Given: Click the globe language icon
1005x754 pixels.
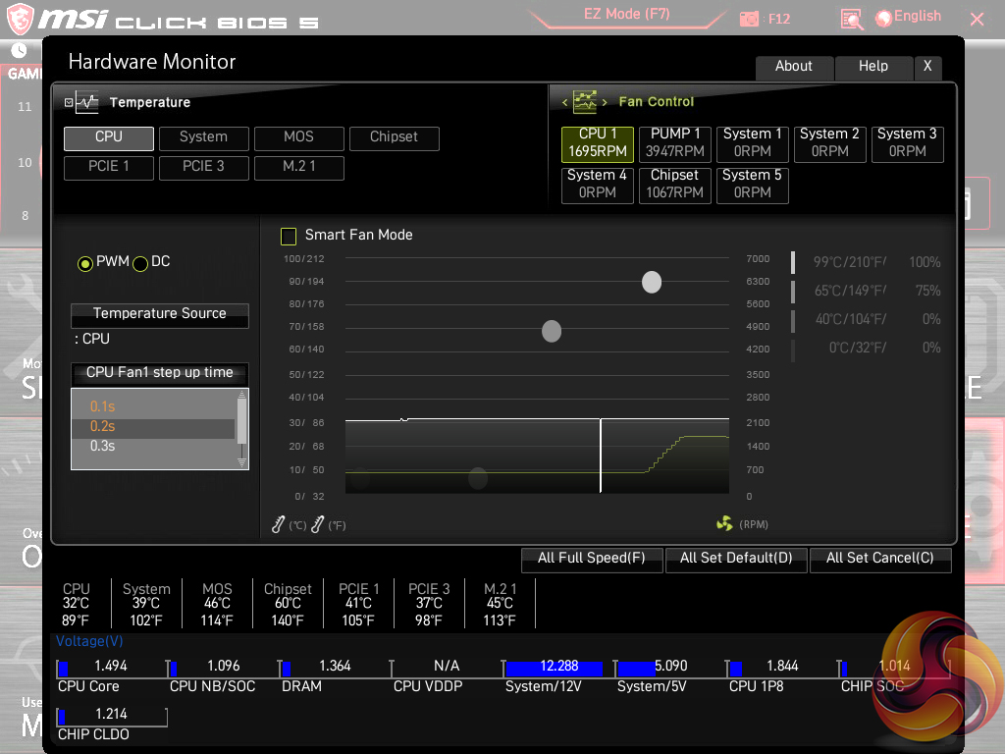Looking at the screenshot, I should (883, 18).
